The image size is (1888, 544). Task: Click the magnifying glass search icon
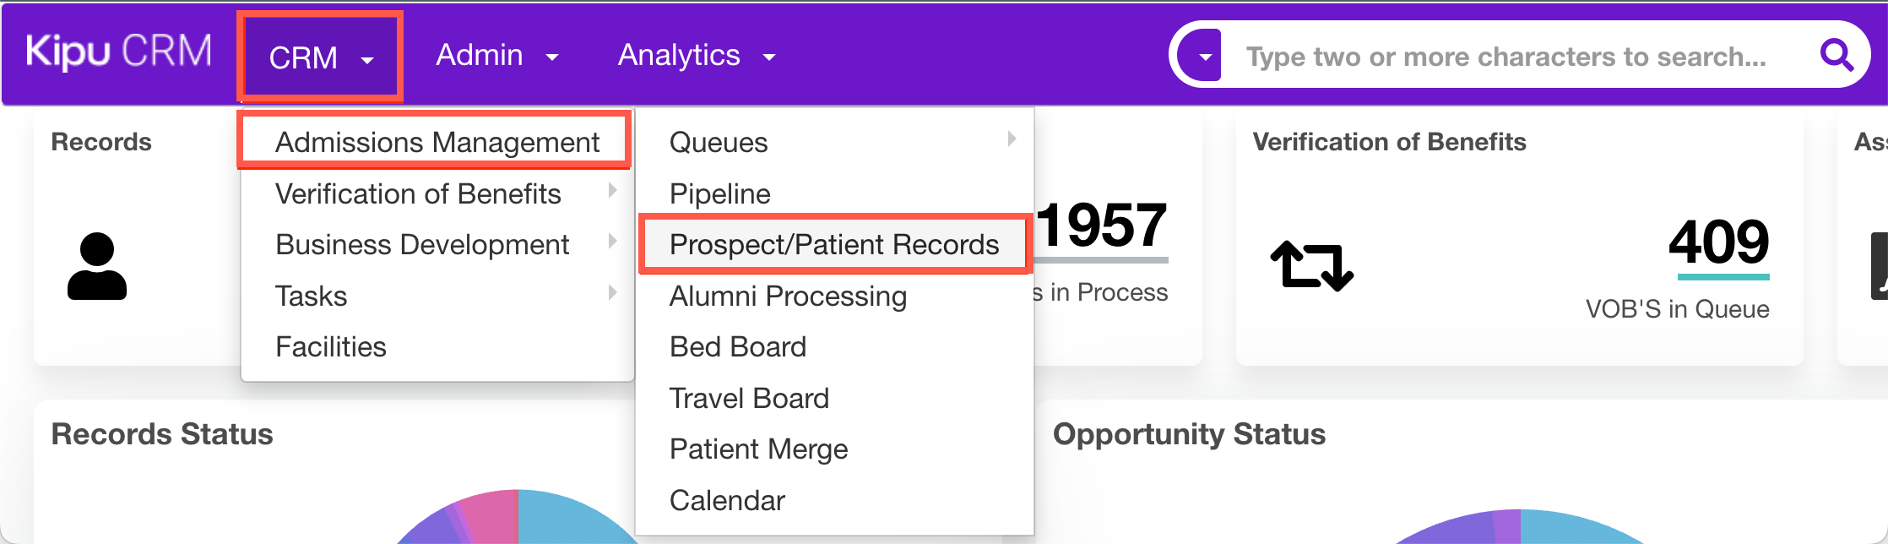tap(1836, 56)
